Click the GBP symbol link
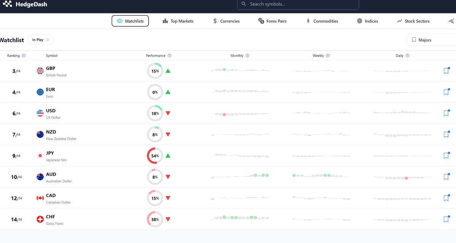 pyautogui.click(x=51, y=68)
